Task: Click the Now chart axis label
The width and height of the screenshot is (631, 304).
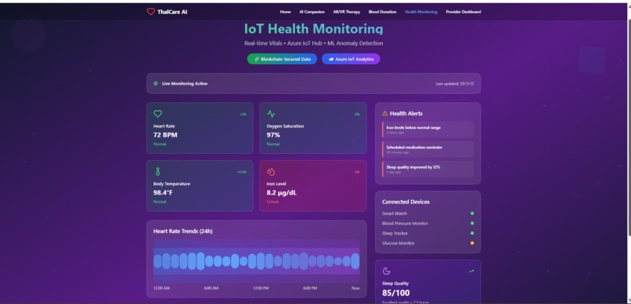Action: point(355,288)
